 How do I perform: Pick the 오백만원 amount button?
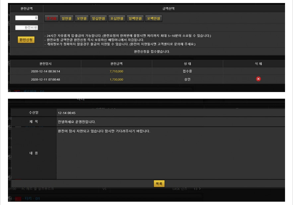154,19
